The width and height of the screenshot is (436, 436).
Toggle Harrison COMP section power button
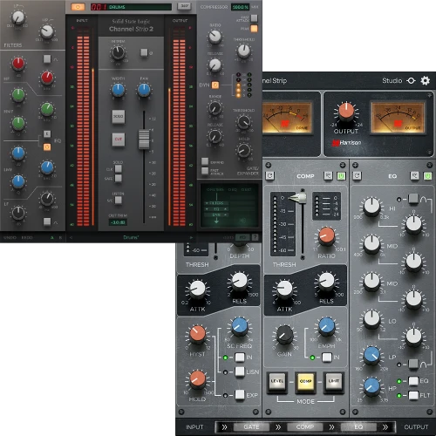pyautogui.click(x=341, y=176)
